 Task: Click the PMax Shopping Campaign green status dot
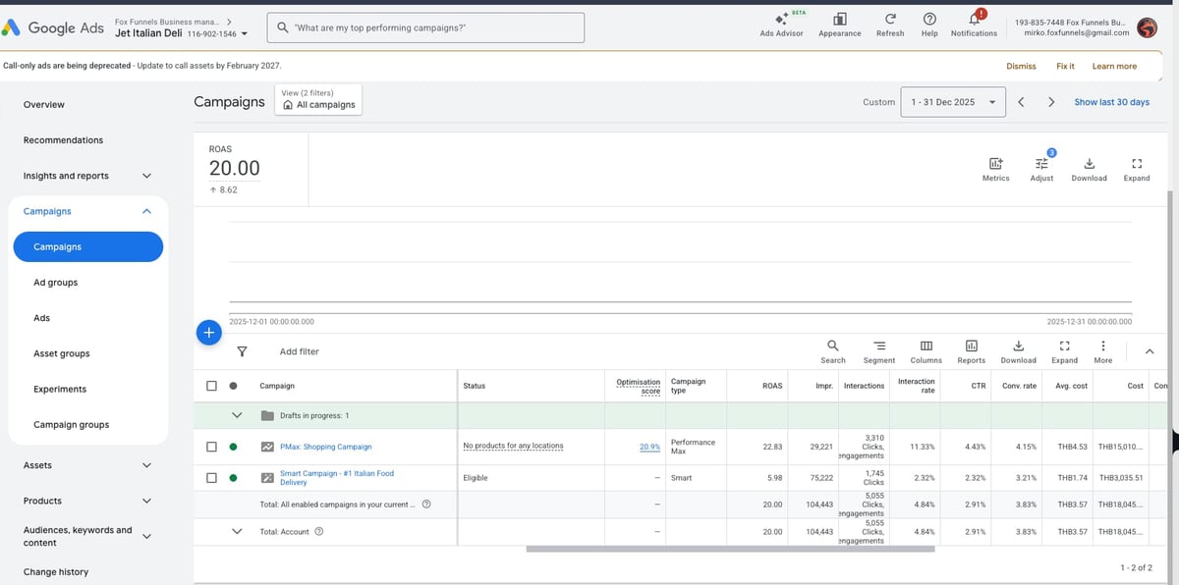(x=233, y=447)
